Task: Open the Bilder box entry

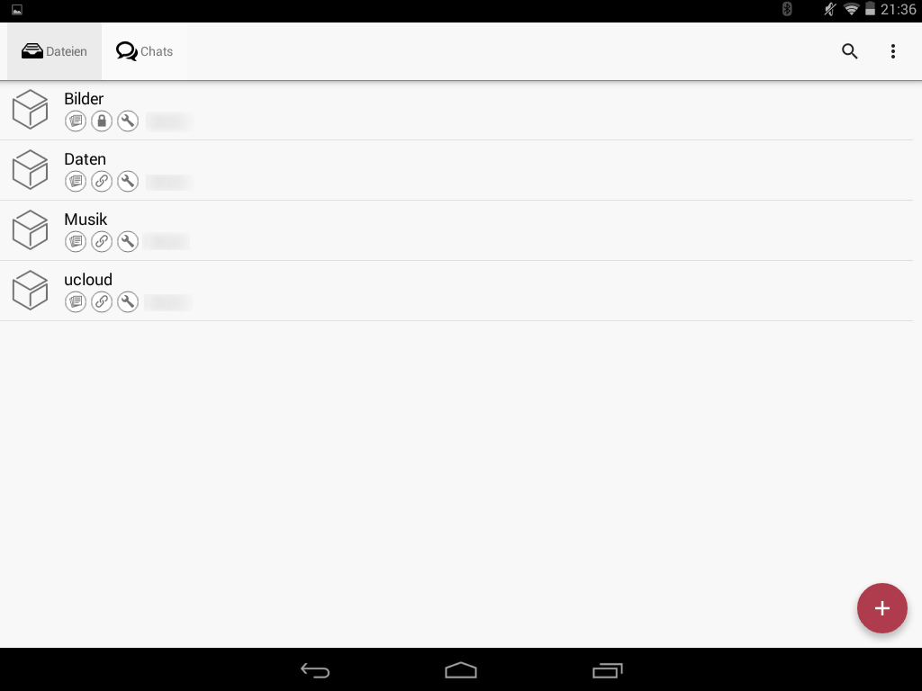Action: 456,110
